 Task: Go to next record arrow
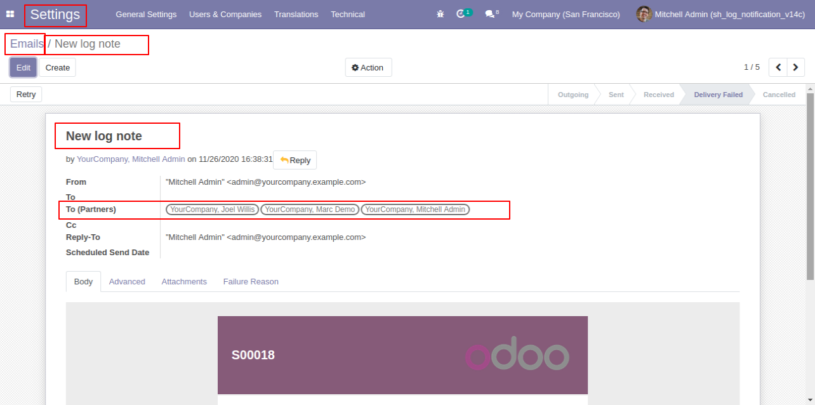click(x=796, y=67)
